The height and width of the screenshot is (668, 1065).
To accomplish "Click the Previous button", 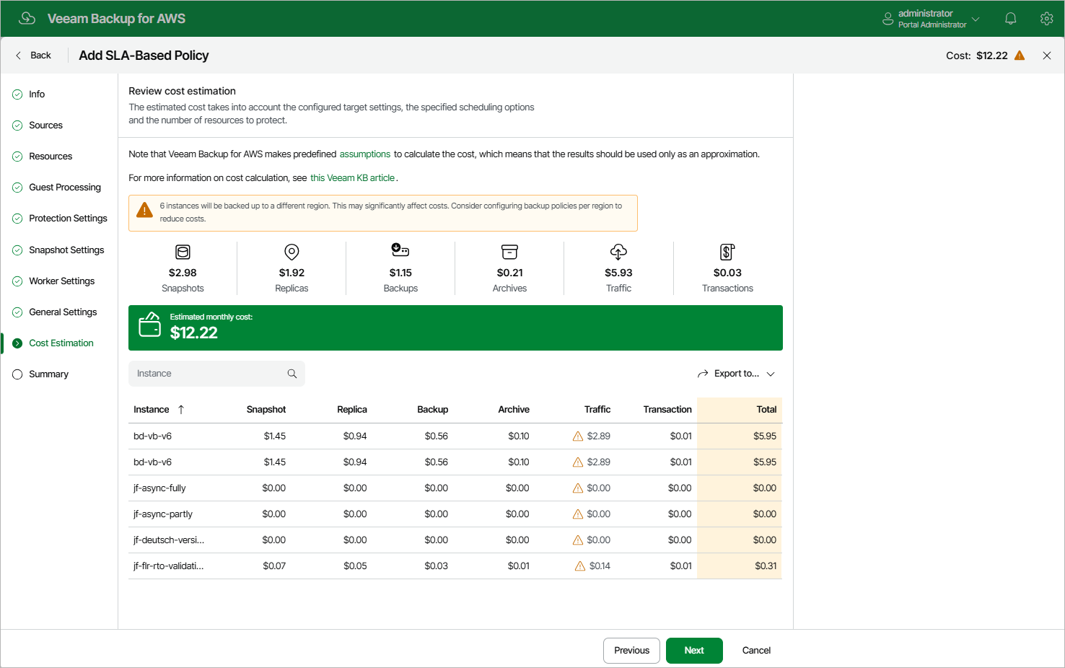I will point(631,651).
